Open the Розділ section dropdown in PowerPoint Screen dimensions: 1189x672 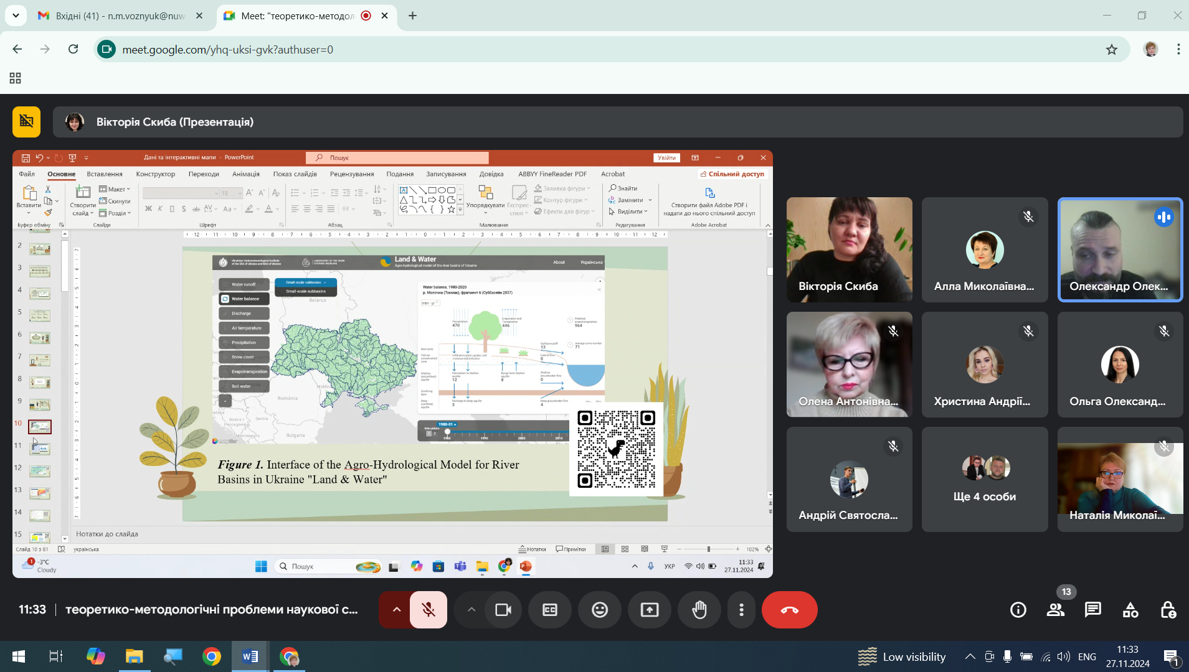pyautogui.click(x=115, y=213)
